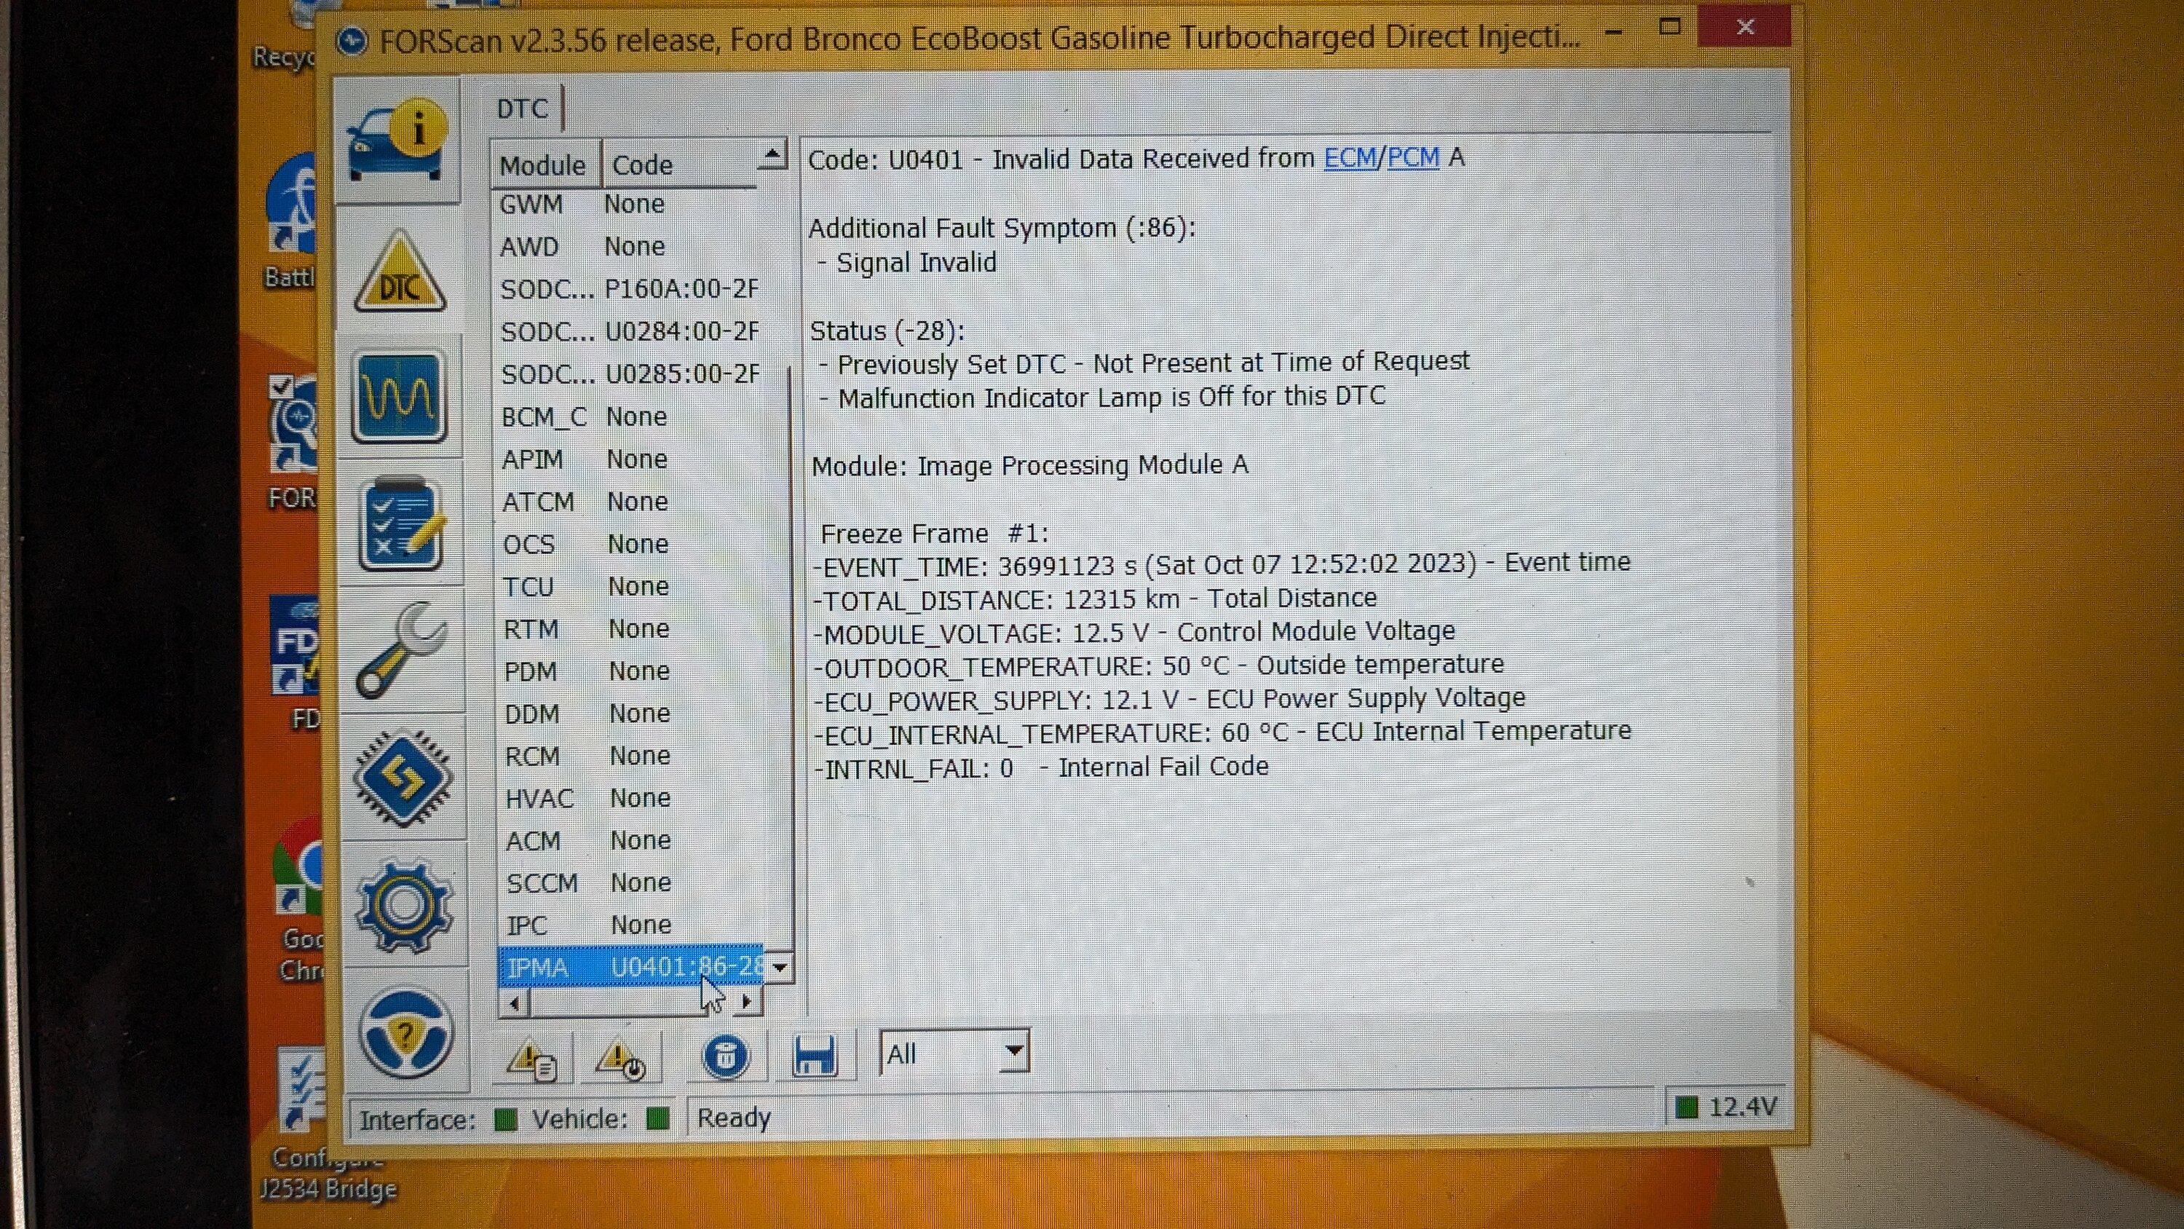Open the All filter dropdown
Screen dimensions: 2184x1229
954,1054
